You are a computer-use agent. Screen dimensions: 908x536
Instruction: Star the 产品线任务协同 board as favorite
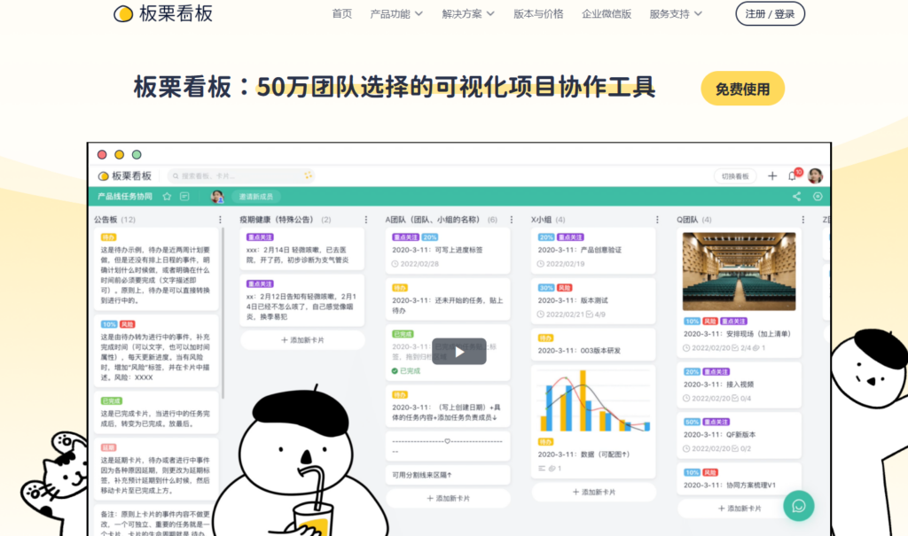pyautogui.click(x=167, y=196)
